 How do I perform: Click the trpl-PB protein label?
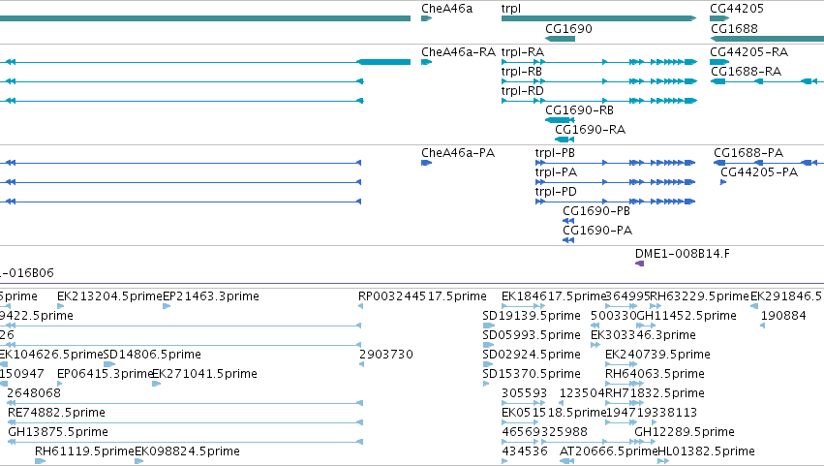pyautogui.click(x=555, y=153)
